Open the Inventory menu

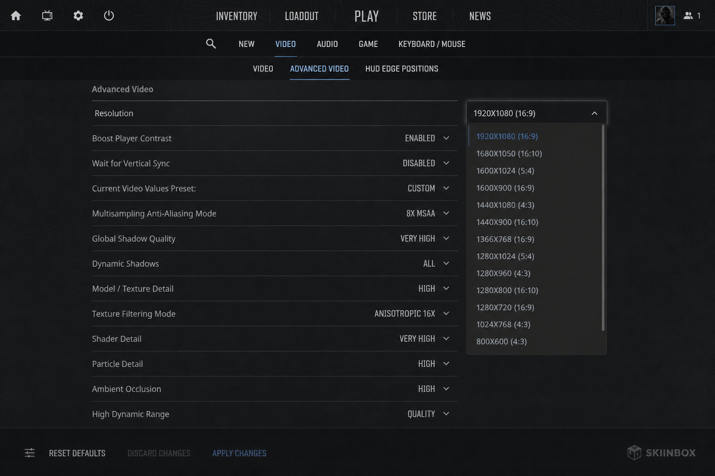[236, 16]
